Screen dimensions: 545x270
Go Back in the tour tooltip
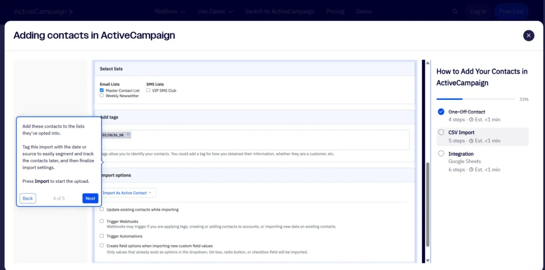pyautogui.click(x=28, y=198)
